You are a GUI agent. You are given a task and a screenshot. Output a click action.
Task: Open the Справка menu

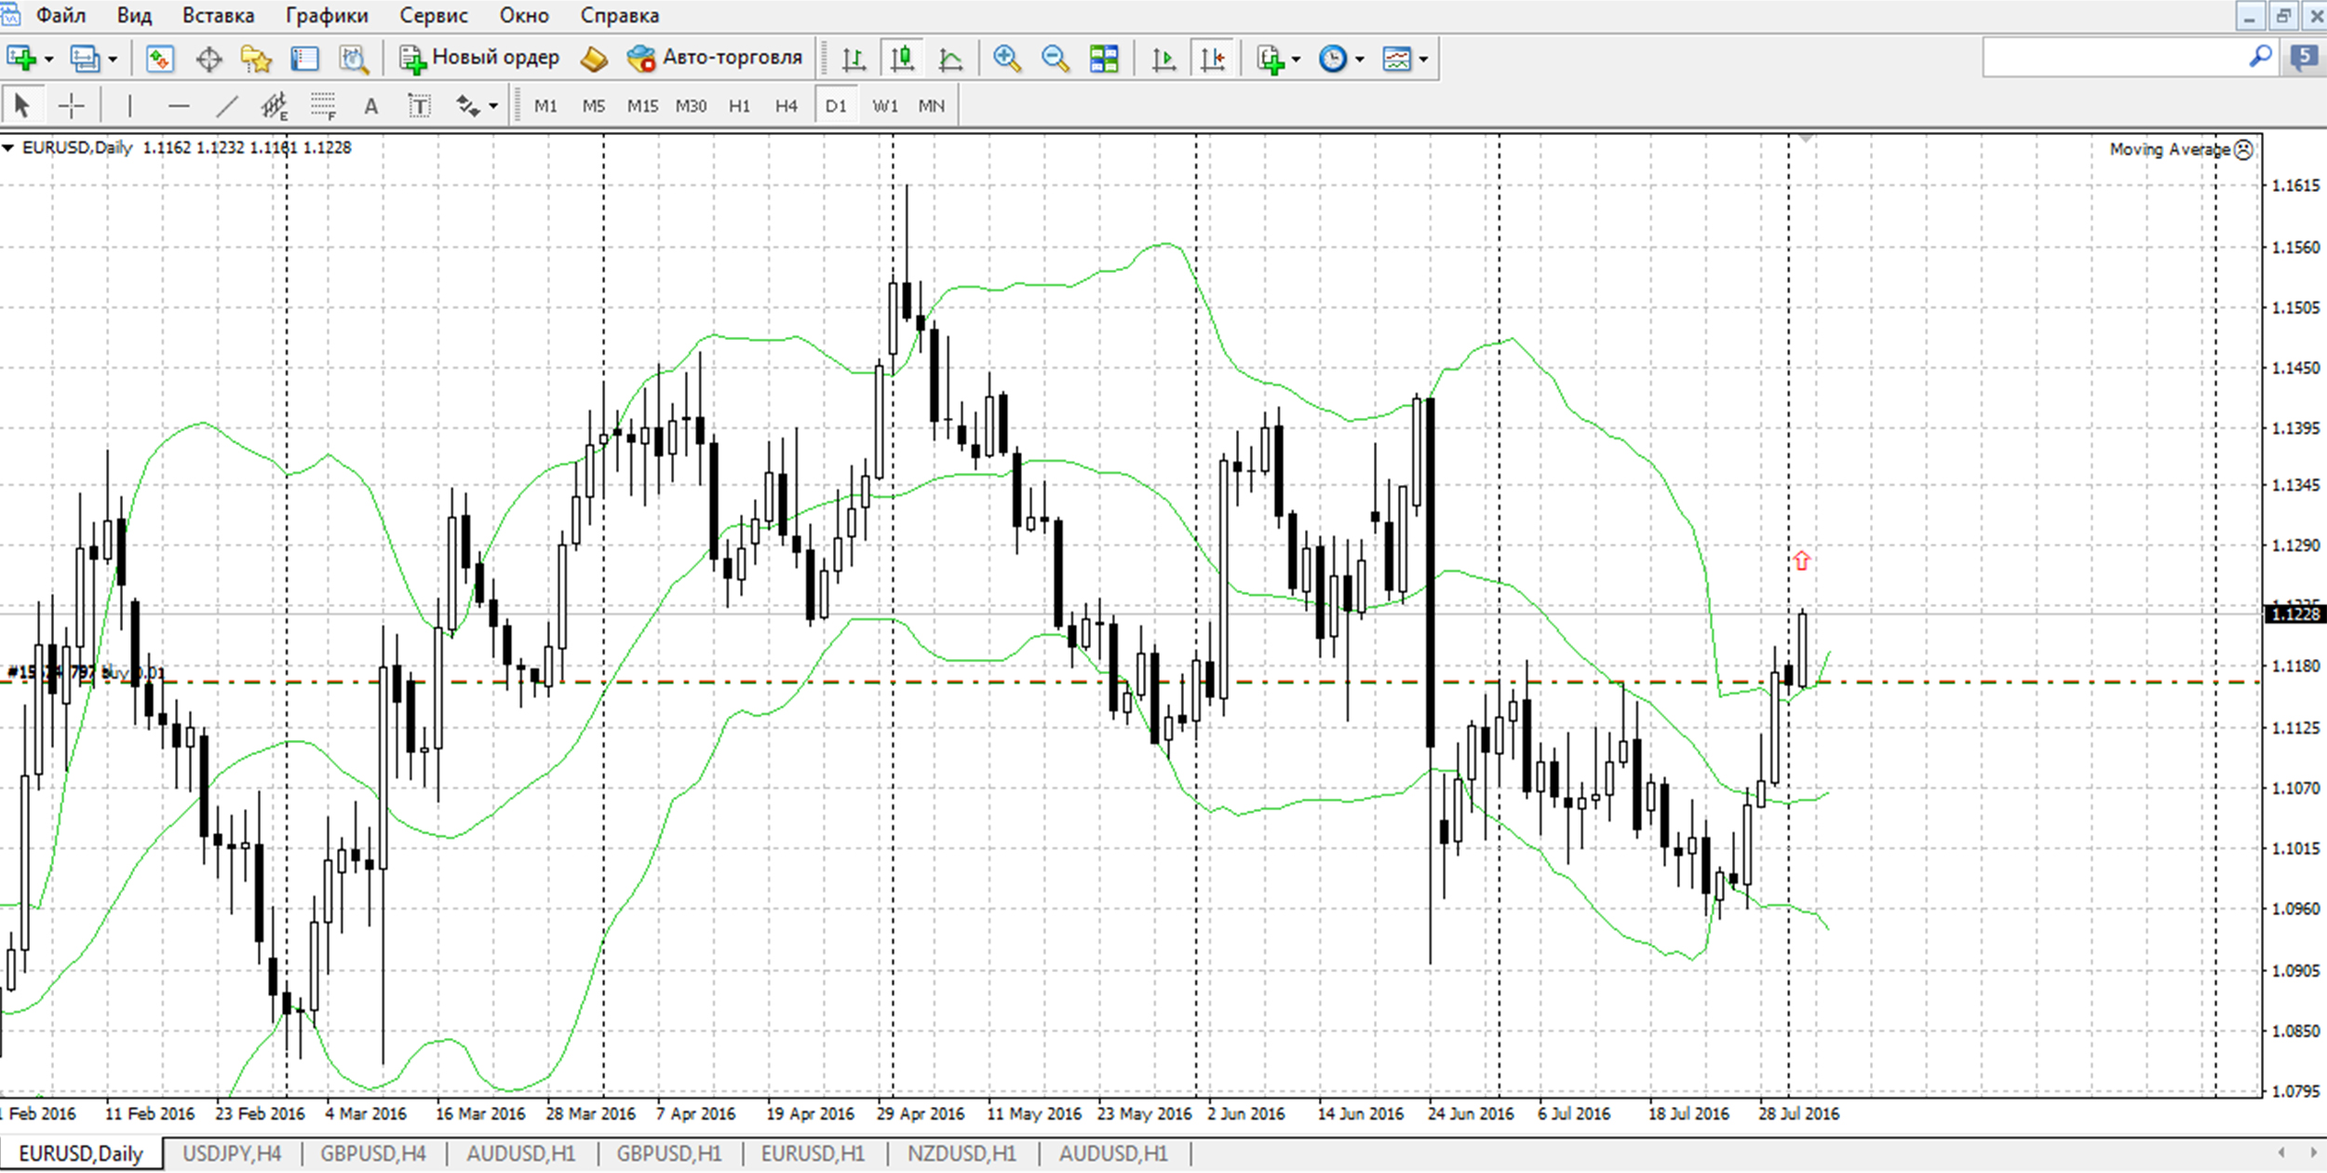point(620,16)
